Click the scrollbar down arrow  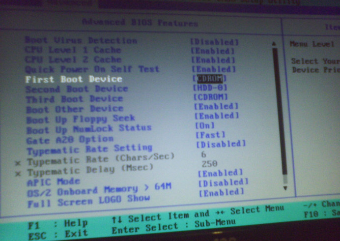285,188
